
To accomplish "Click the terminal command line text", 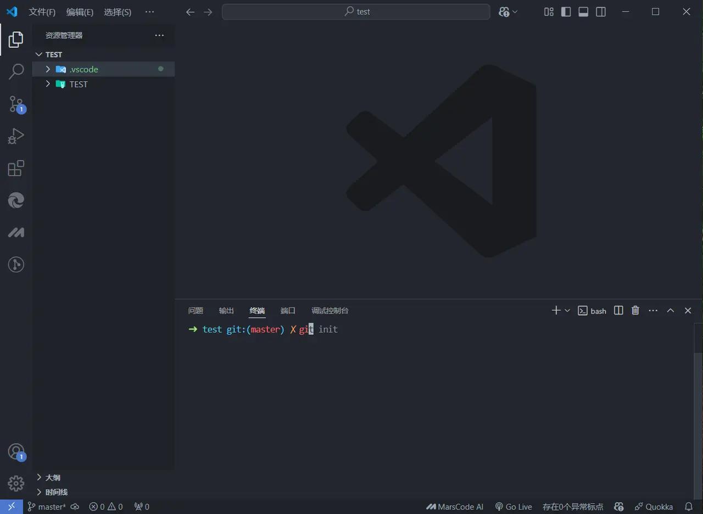I will [x=263, y=329].
